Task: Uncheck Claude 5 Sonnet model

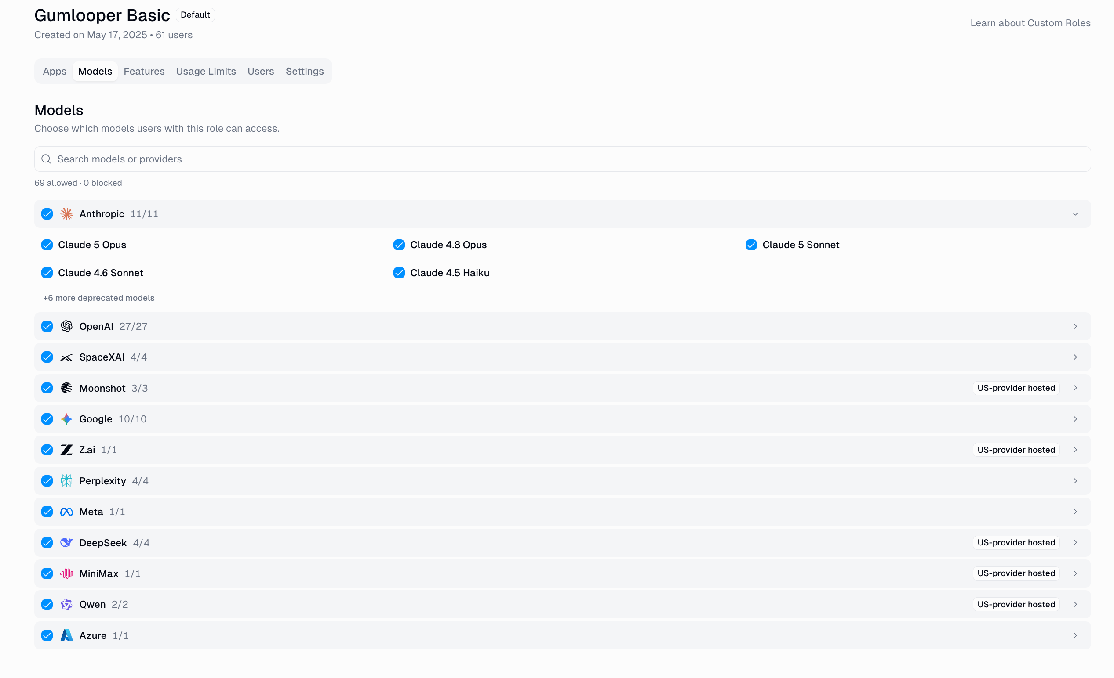Action: [751, 245]
